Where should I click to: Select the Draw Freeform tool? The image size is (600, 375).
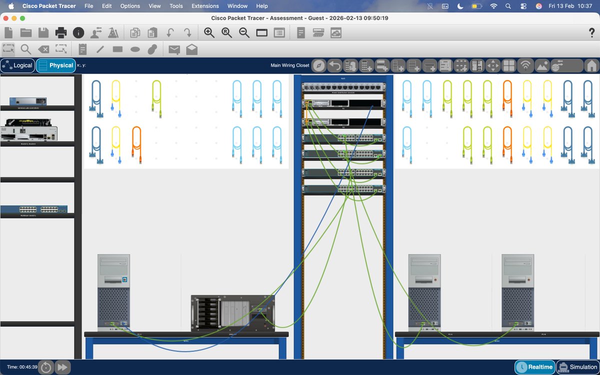click(152, 49)
